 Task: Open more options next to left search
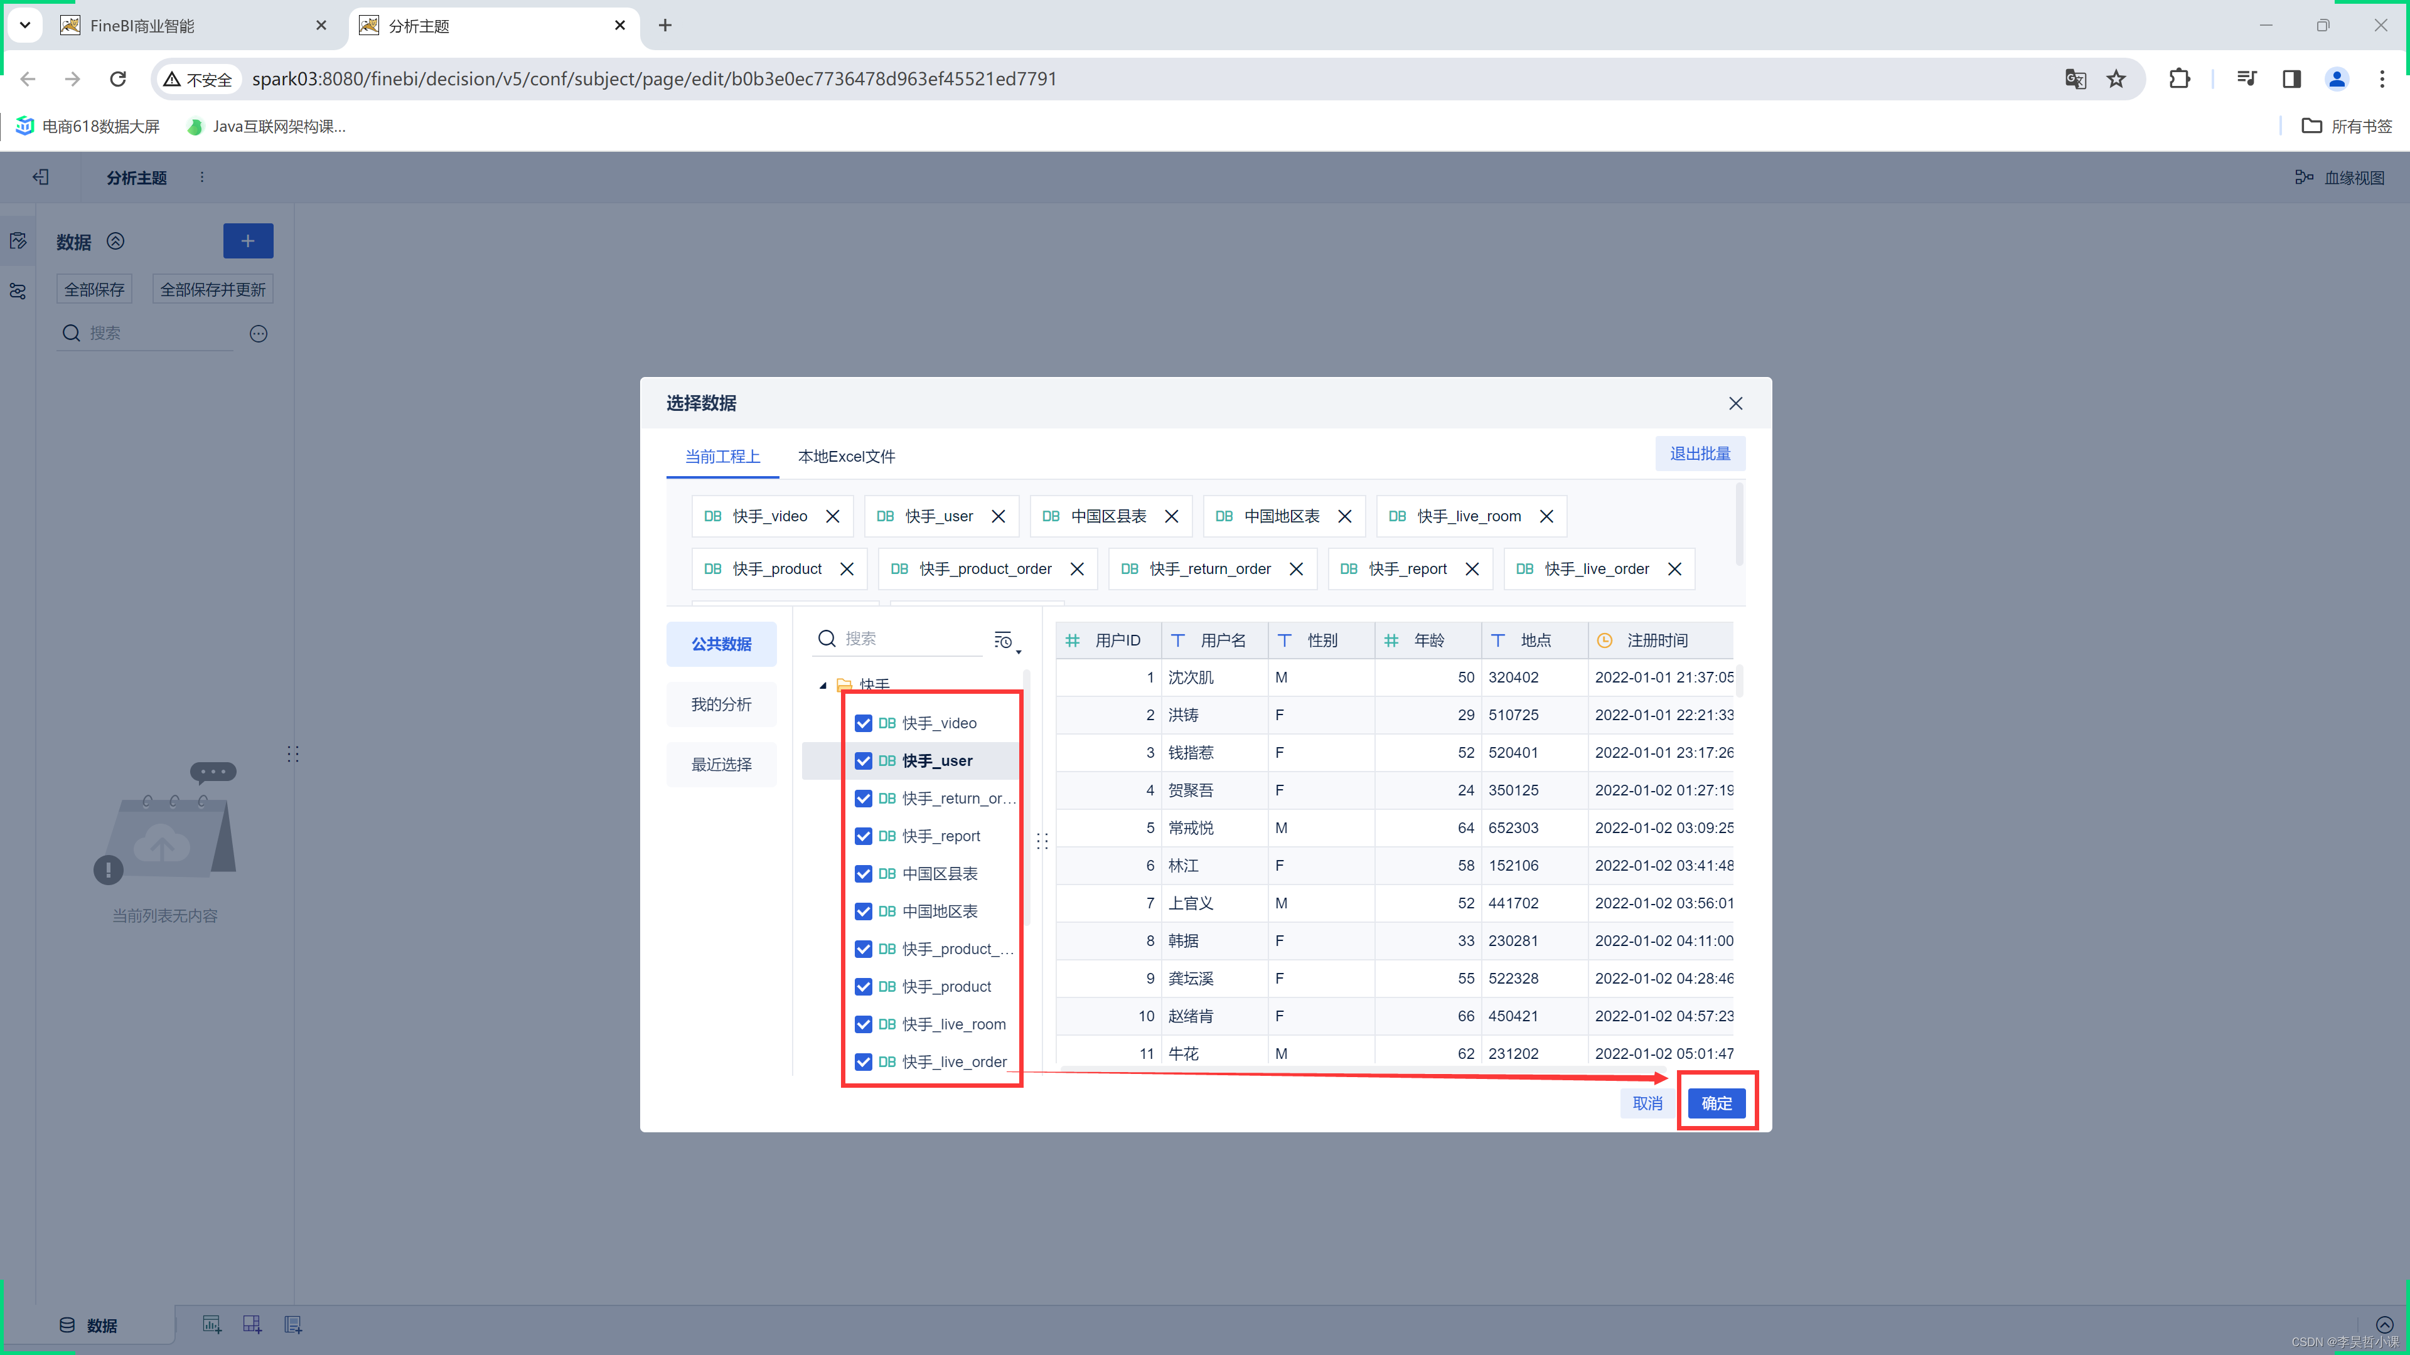259,334
